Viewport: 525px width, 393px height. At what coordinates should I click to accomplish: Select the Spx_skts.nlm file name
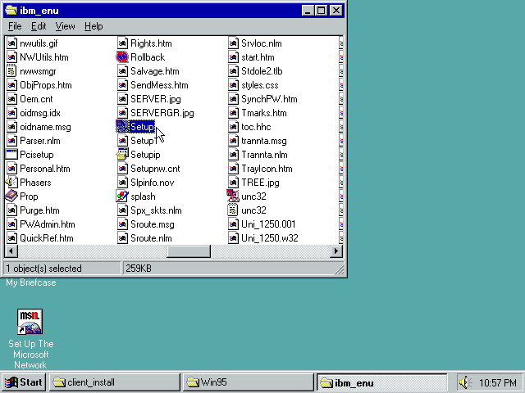(x=157, y=210)
